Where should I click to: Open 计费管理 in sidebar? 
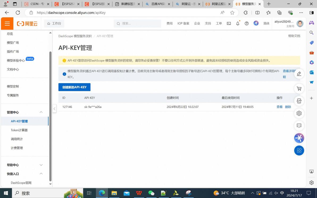[17, 148]
